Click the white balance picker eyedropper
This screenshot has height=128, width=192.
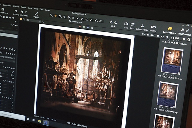click(13, 72)
